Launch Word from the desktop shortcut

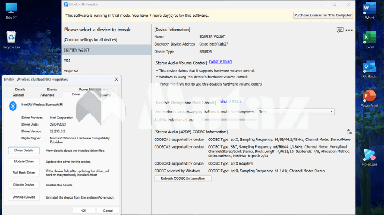point(369,10)
